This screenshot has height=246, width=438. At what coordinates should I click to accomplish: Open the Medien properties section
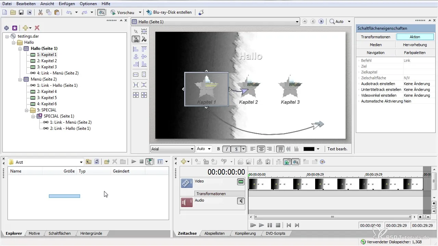coord(376,45)
